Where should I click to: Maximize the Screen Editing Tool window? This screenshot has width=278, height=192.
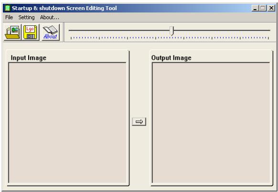coord(263,8)
